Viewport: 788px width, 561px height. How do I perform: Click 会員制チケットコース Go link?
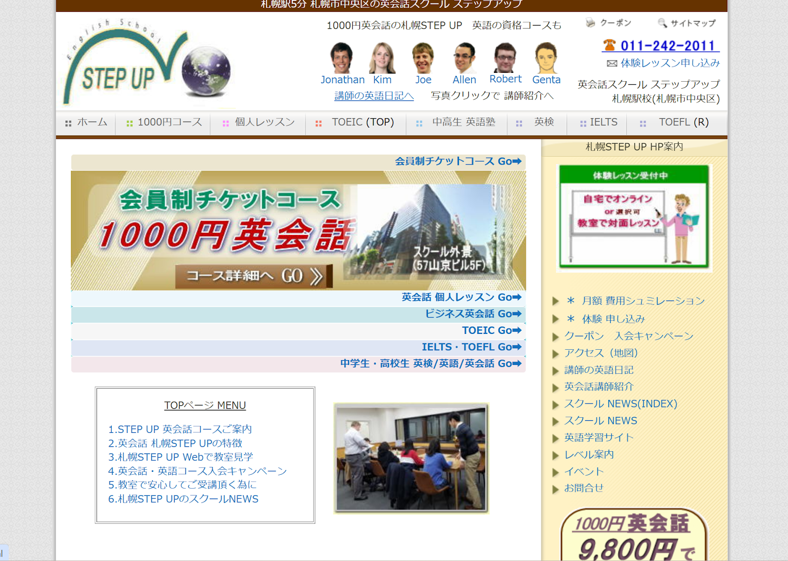click(x=458, y=161)
